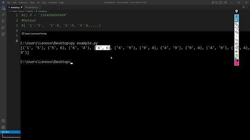
Task: Toggle secondary side bar layout icon
Action: tap(220, 2)
